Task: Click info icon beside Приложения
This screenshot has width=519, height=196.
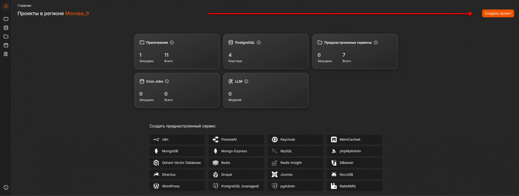Action: 172,42
